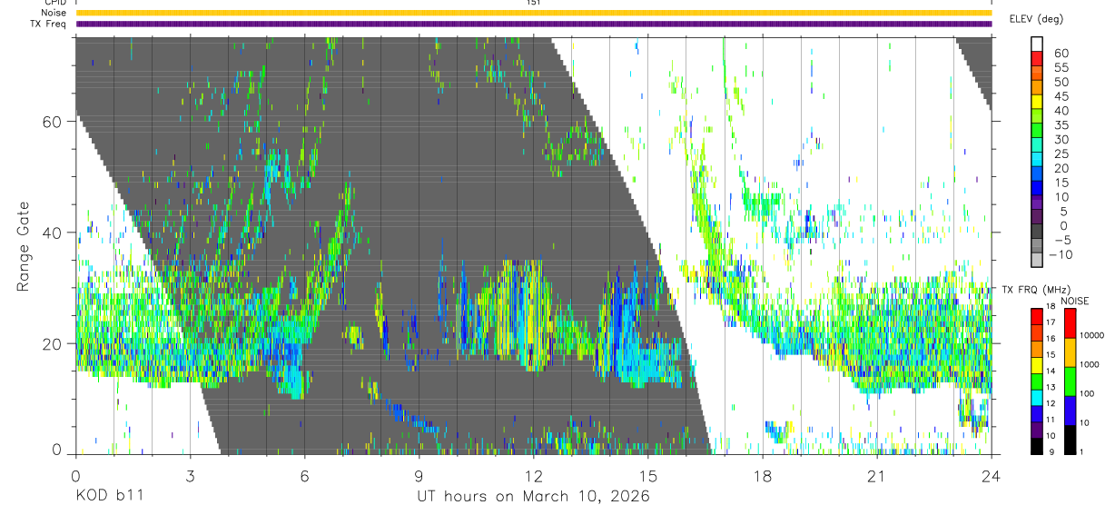Select the red segment of the ELEV color bar
Screen dimensions: 1115x515
[1037, 58]
